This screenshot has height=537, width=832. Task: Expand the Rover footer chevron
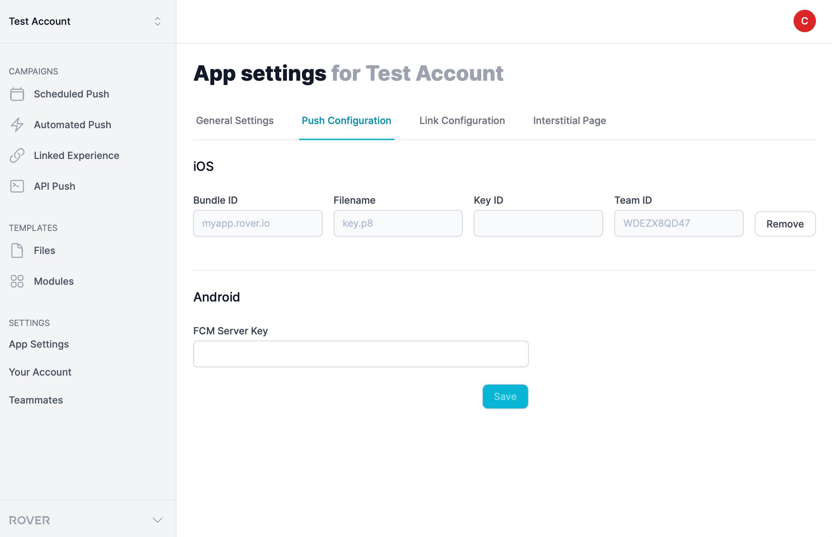(x=158, y=520)
